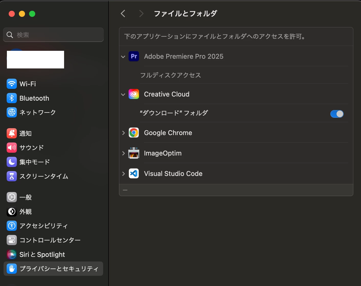Click the Visual Studio Code label
Image resolution: width=361 pixels, height=286 pixels.
(x=173, y=174)
